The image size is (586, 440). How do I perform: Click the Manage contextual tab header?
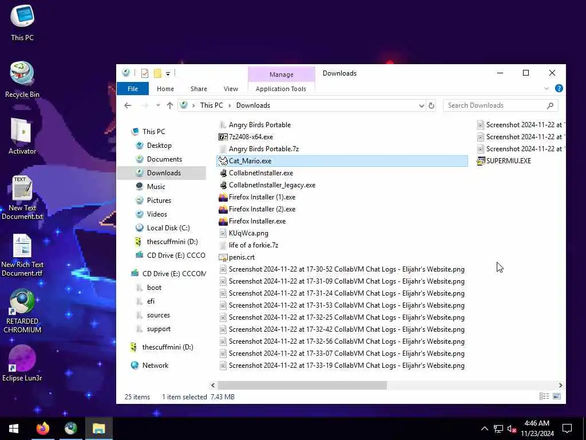point(282,74)
